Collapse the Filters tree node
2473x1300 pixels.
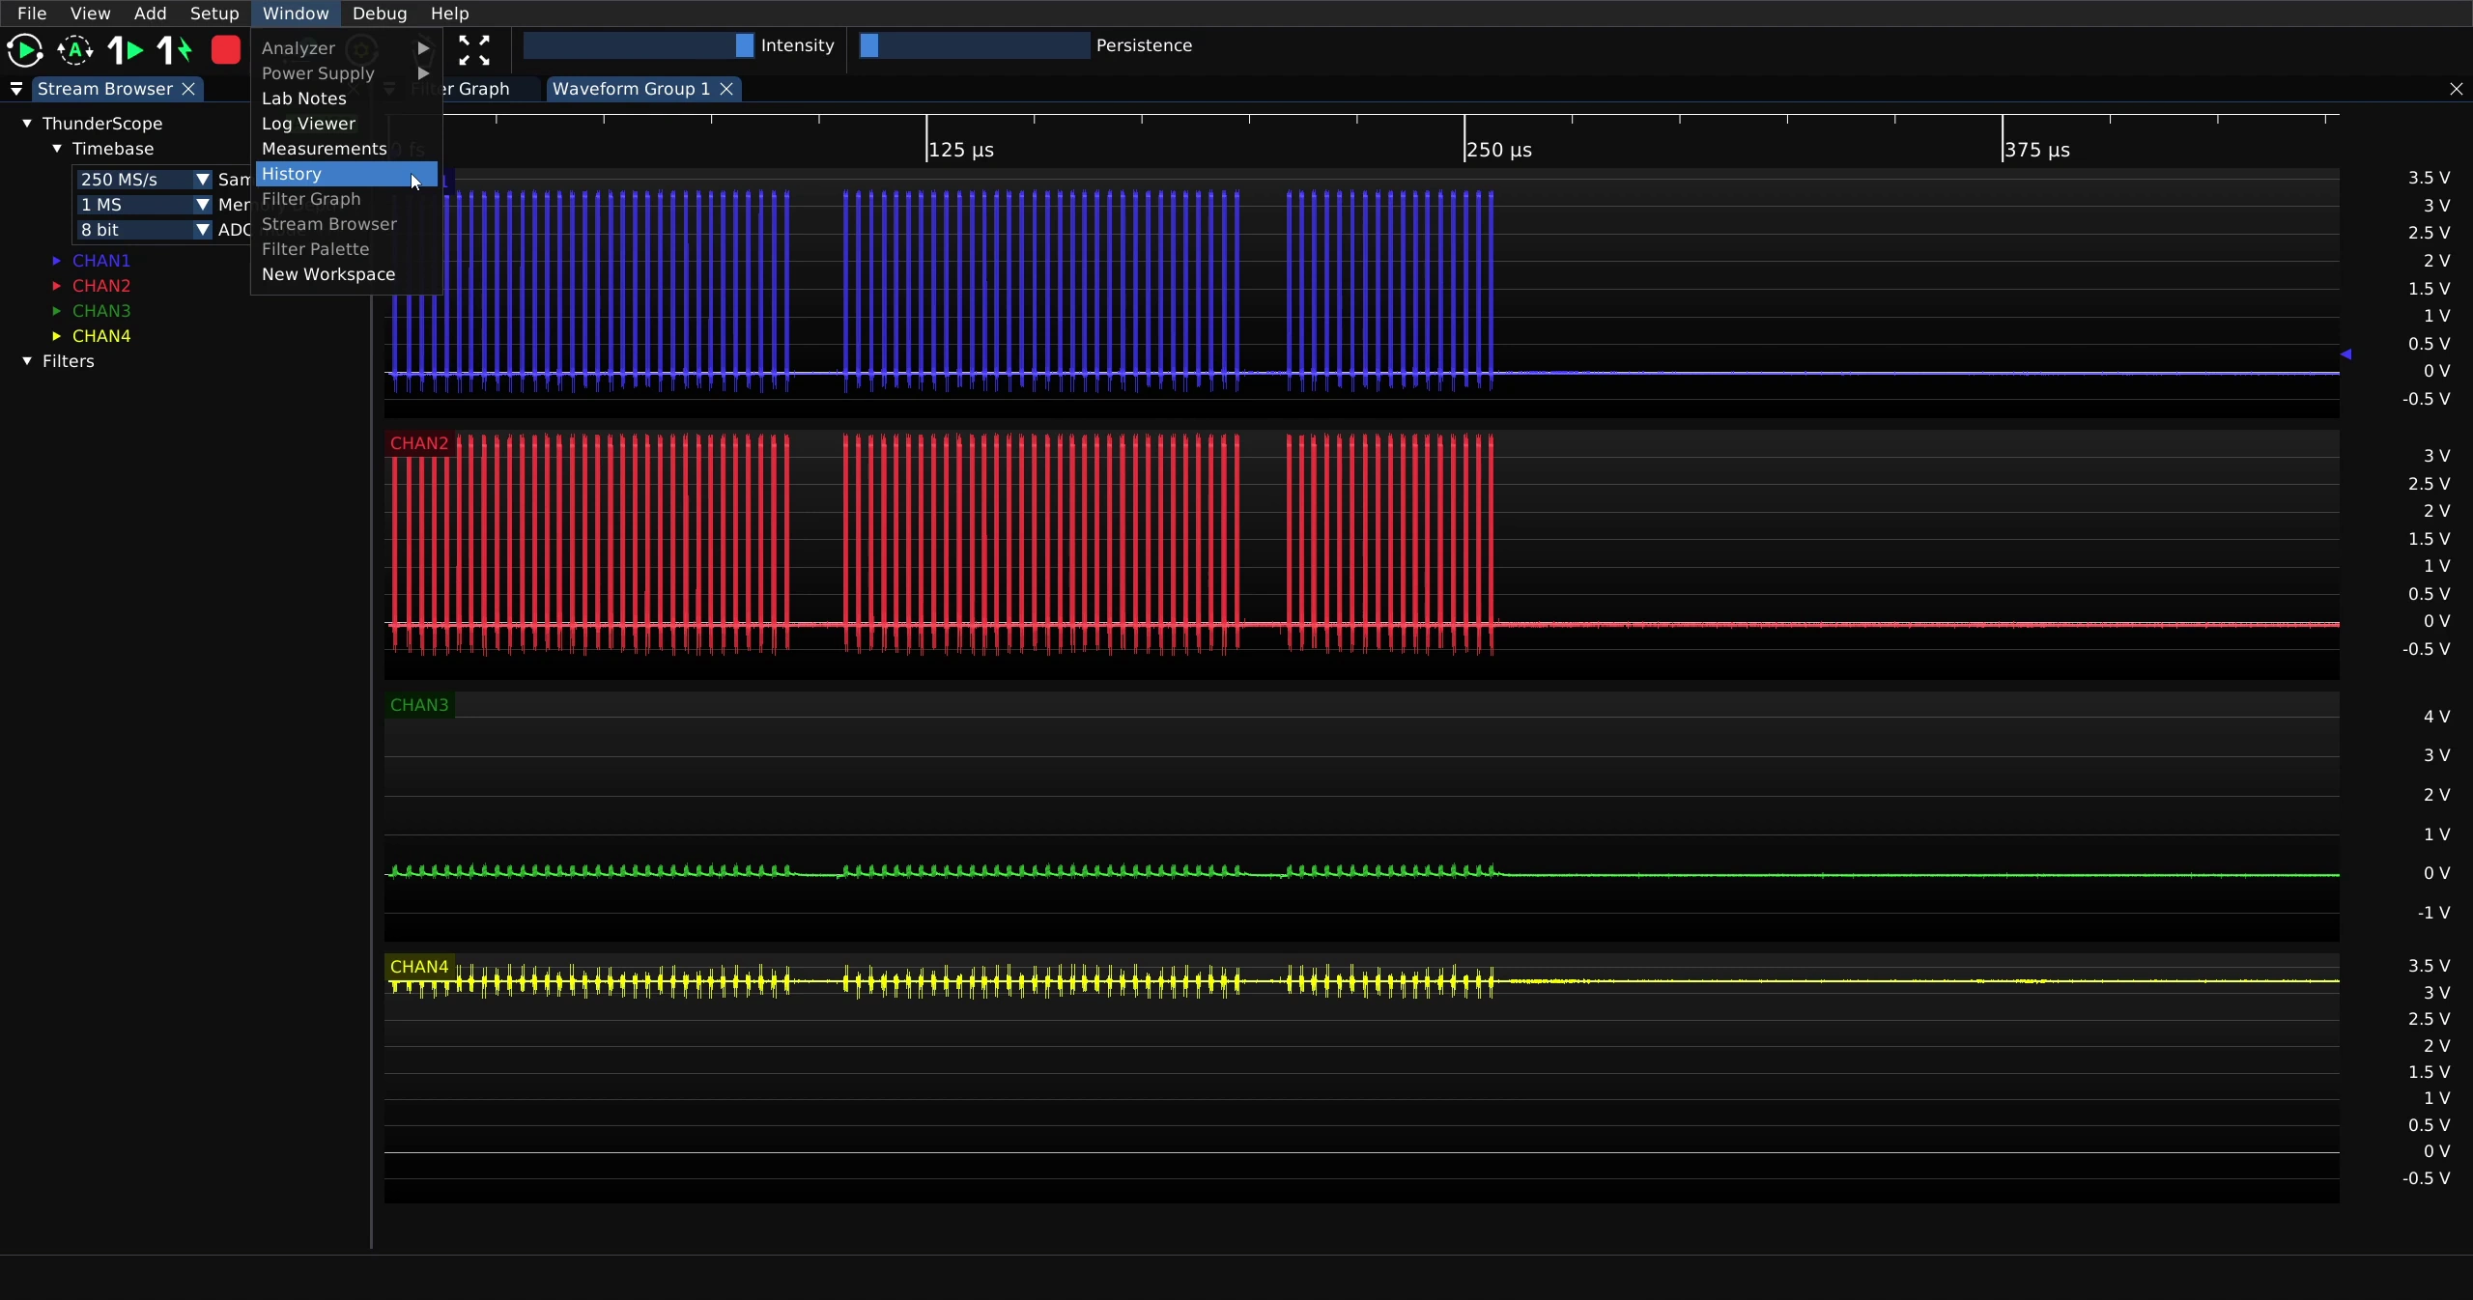(27, 361)
